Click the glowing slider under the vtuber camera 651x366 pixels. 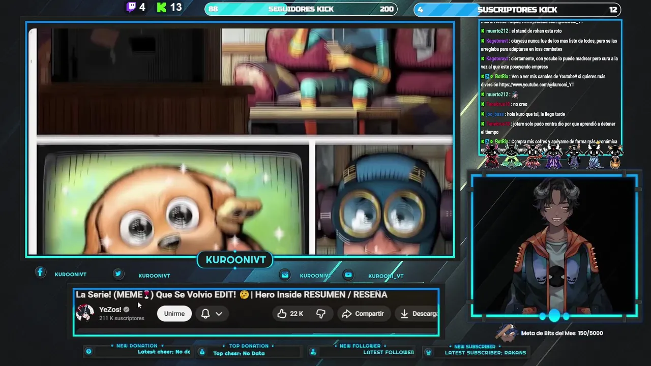[x=554, y=316]
